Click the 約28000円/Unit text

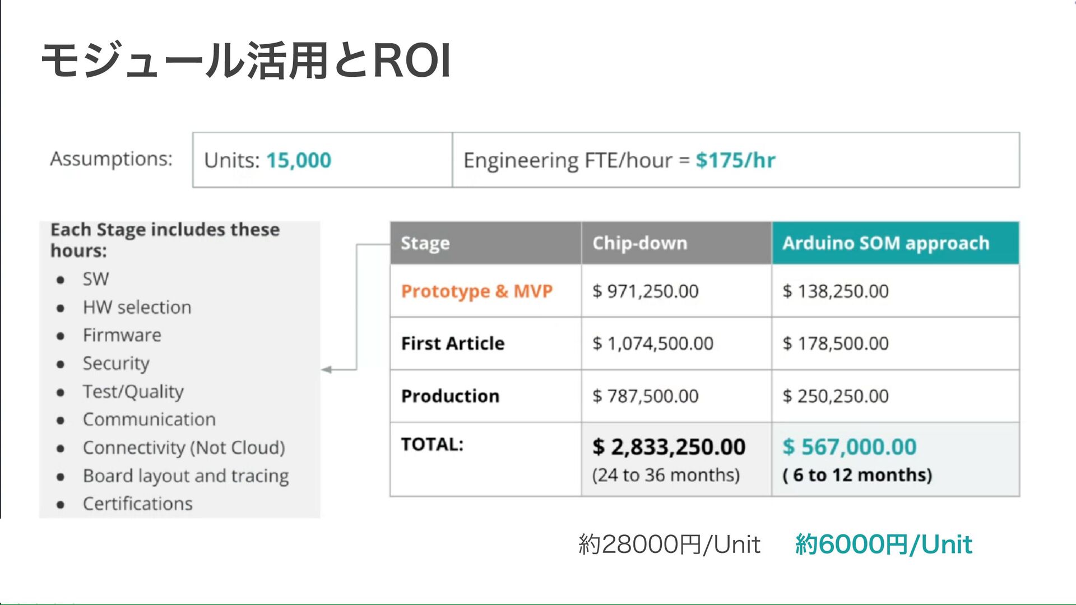coord(669,544)
